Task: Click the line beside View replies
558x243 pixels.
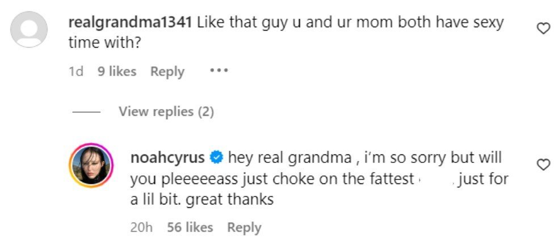Action: (x=86, y=112)
